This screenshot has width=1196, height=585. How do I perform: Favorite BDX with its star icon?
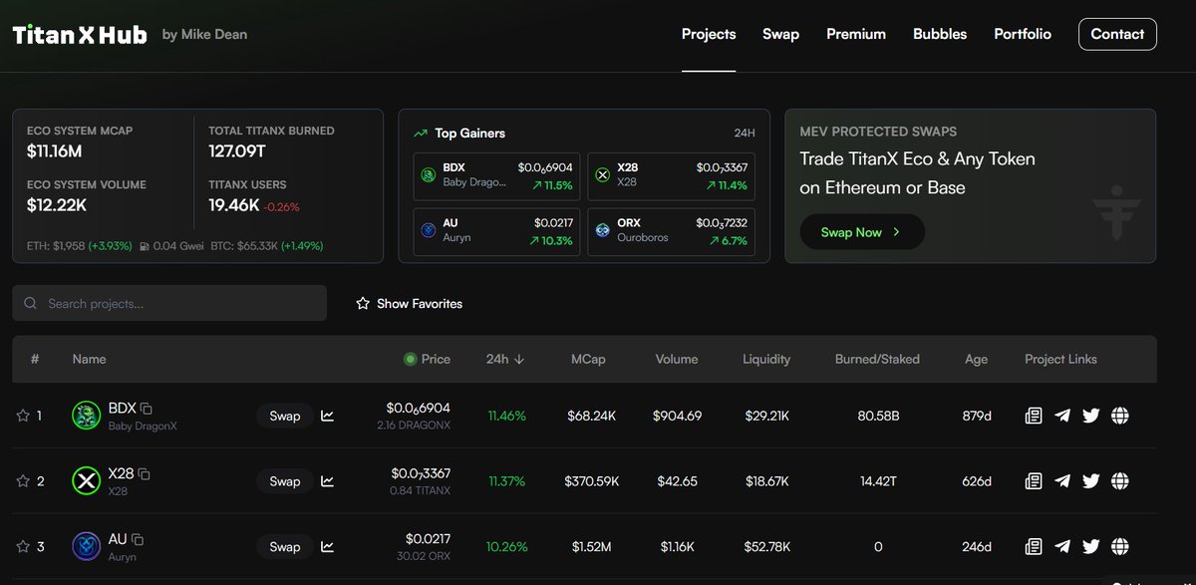(23, 416)
